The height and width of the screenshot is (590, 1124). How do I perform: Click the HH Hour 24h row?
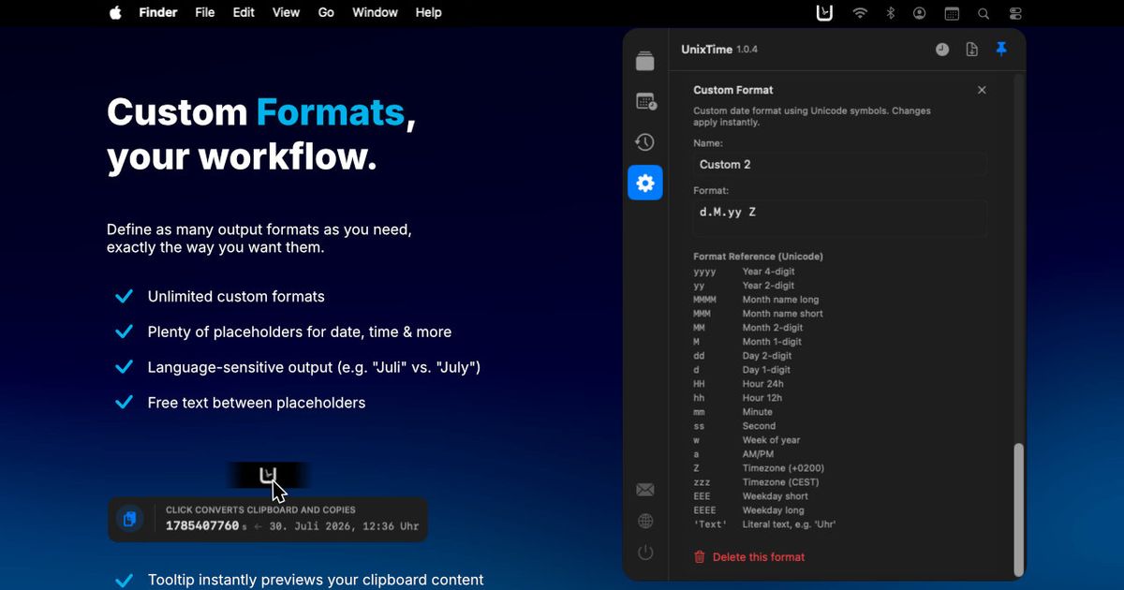pos(738,384)
